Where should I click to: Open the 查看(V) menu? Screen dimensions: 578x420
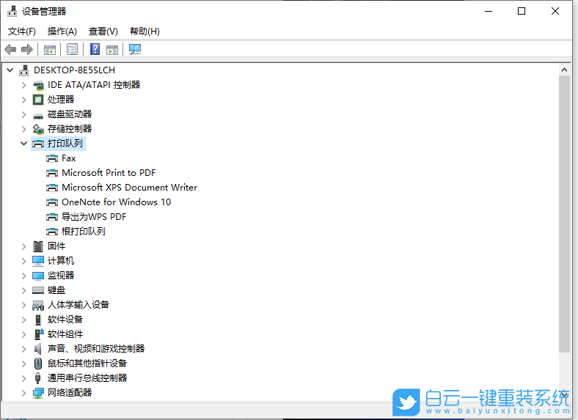(x=103, y=32)
